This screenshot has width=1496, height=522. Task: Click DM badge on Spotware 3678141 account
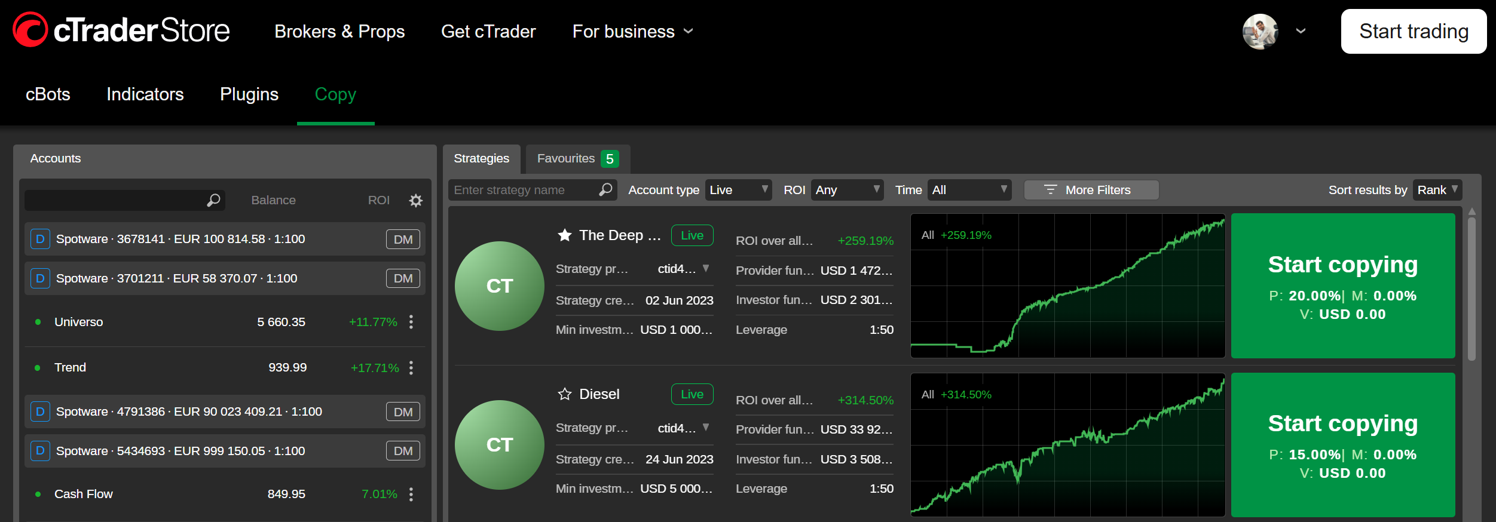(403, 239)
